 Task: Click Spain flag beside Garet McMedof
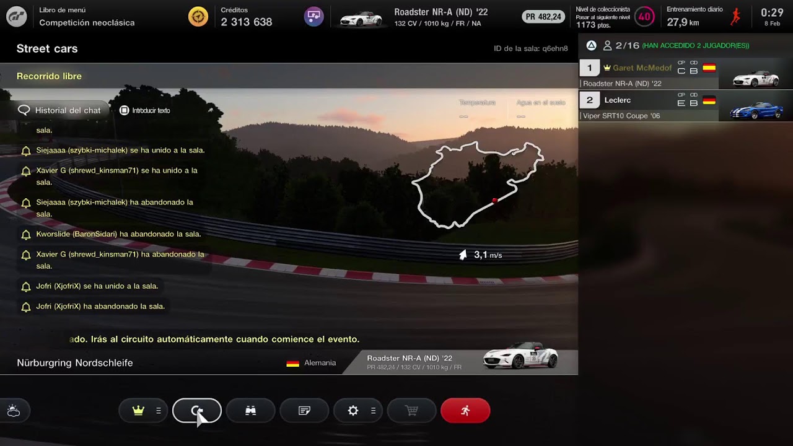[709, 68]
